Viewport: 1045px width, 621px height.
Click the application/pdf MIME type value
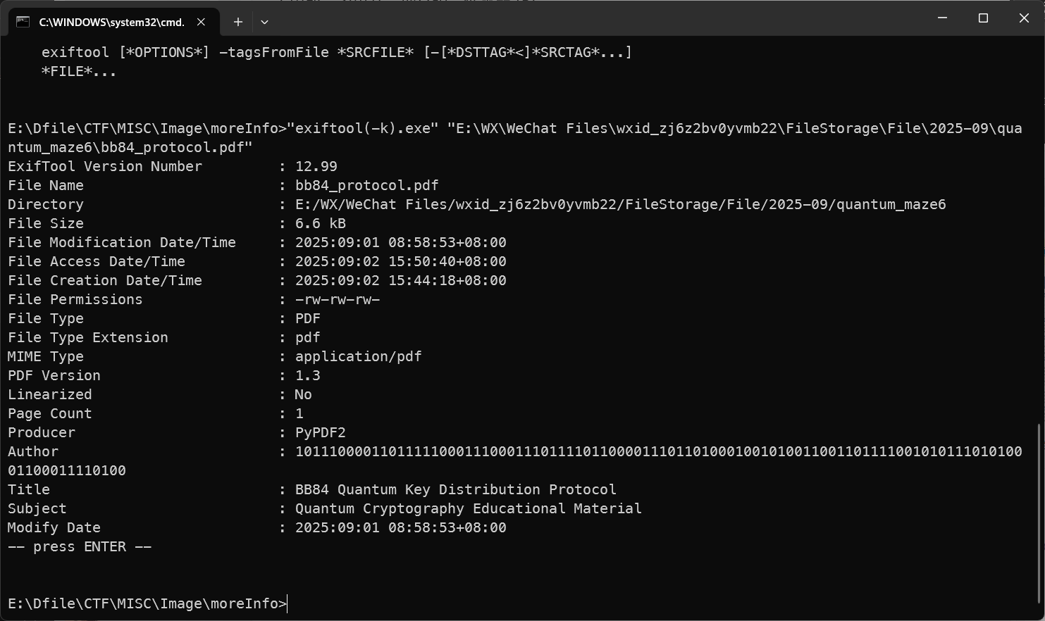(x=358, y=357)
